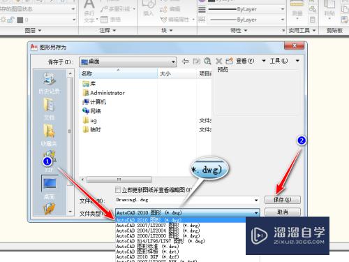Screen dimensions: 349x262
Task: Click the Create New Folder icon
Action: 229,61
